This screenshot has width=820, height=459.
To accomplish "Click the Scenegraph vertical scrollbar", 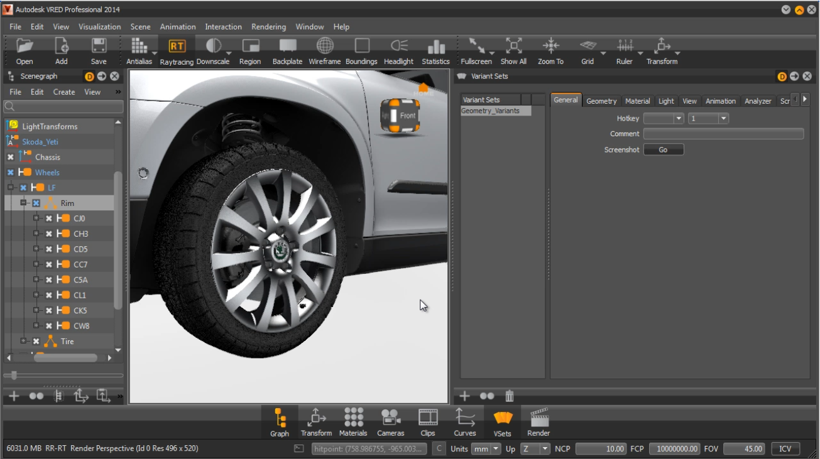I will [x=118, y=240].
